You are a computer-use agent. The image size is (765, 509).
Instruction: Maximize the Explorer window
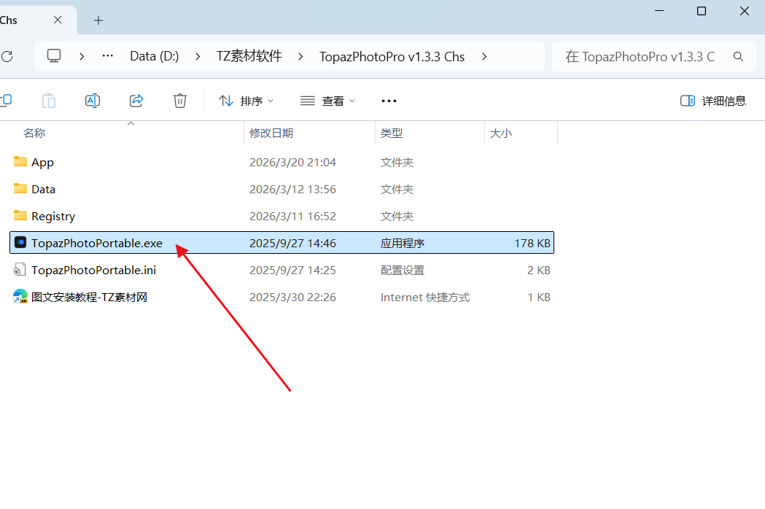pos(701,11)
